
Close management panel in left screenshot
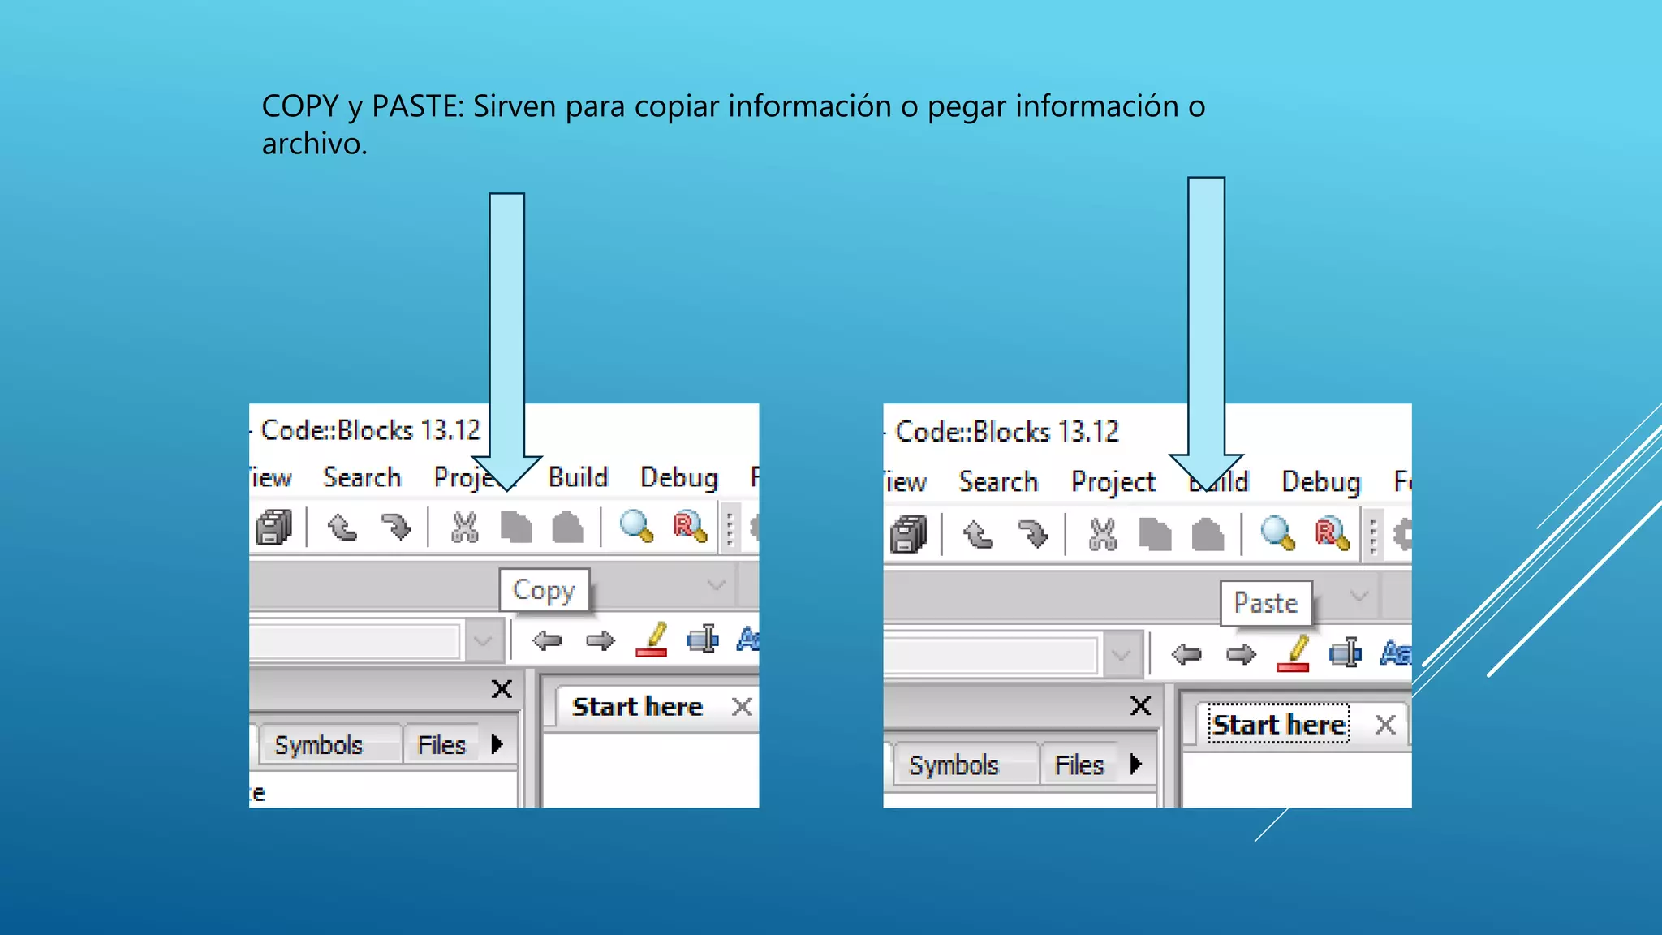pos(502,689)
